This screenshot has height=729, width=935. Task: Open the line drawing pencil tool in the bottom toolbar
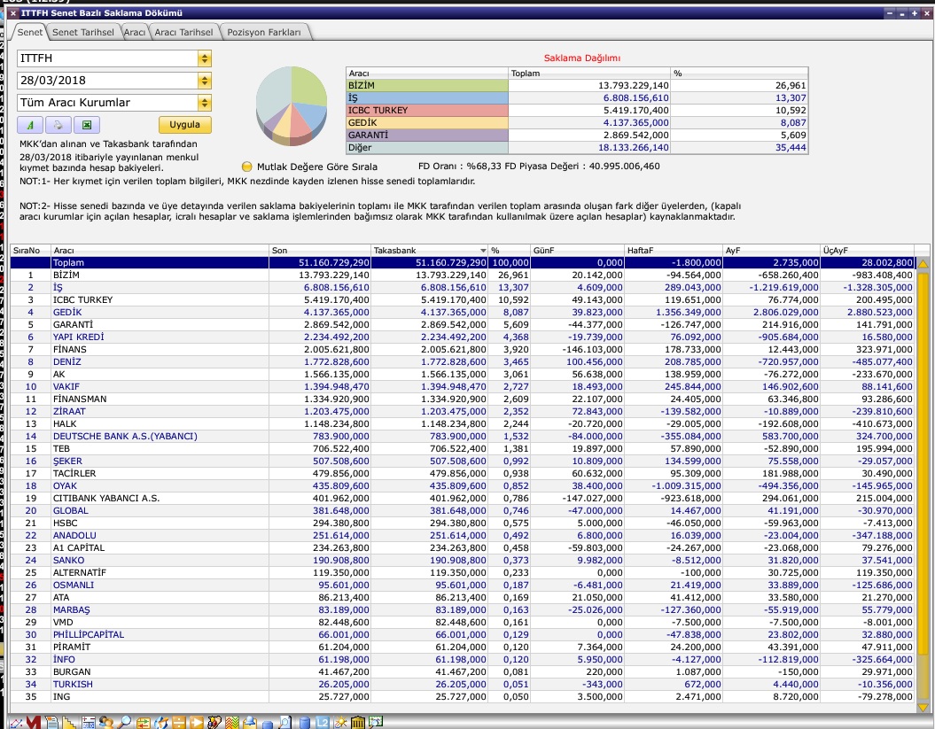15,723
